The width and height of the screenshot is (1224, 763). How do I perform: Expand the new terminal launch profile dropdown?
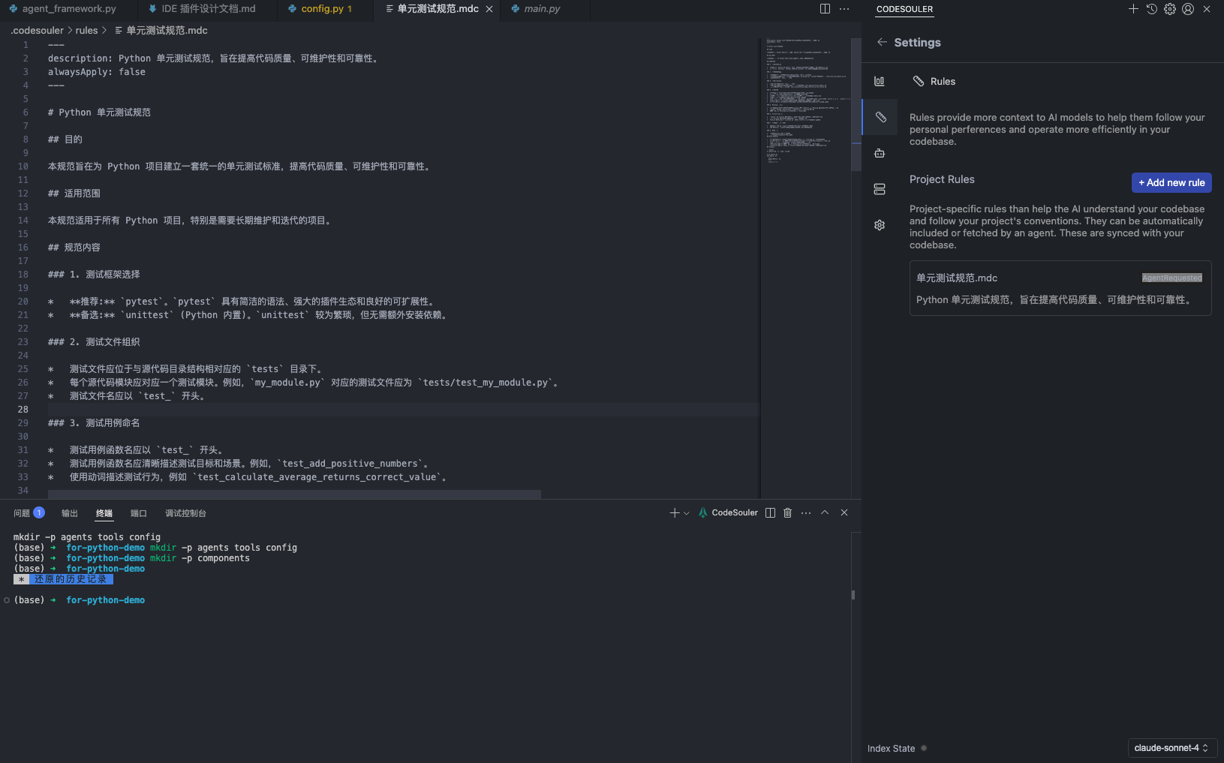[x=686, y=513]
